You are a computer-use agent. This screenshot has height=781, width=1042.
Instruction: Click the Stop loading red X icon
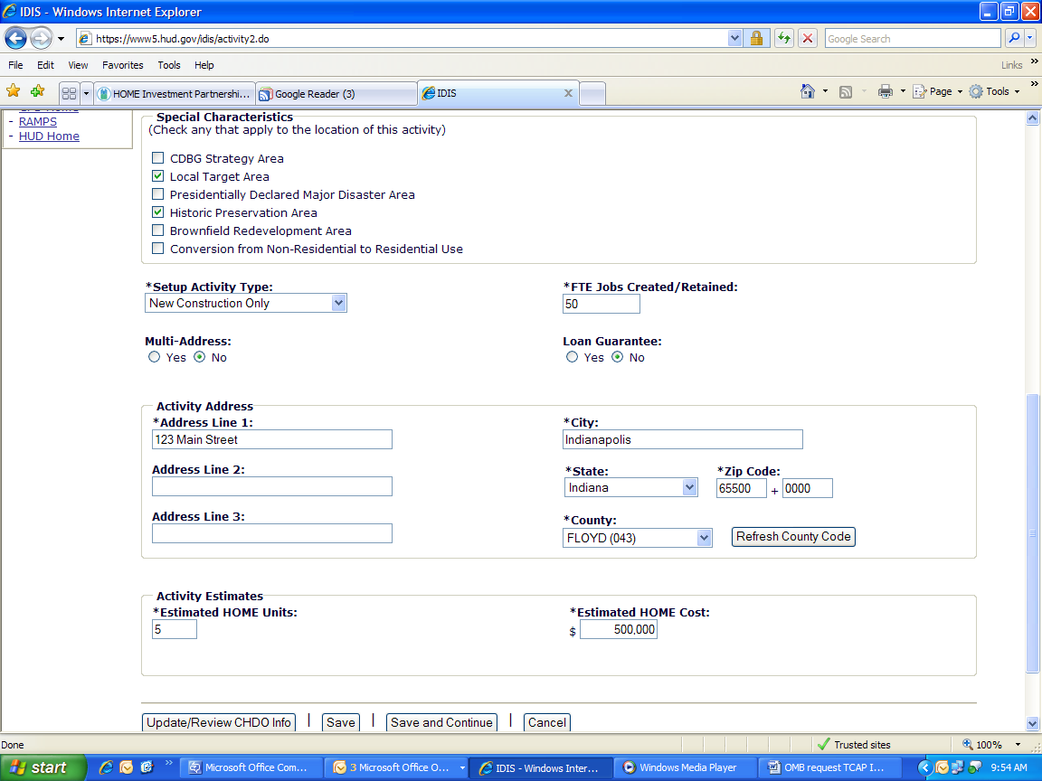click(808, 39)
